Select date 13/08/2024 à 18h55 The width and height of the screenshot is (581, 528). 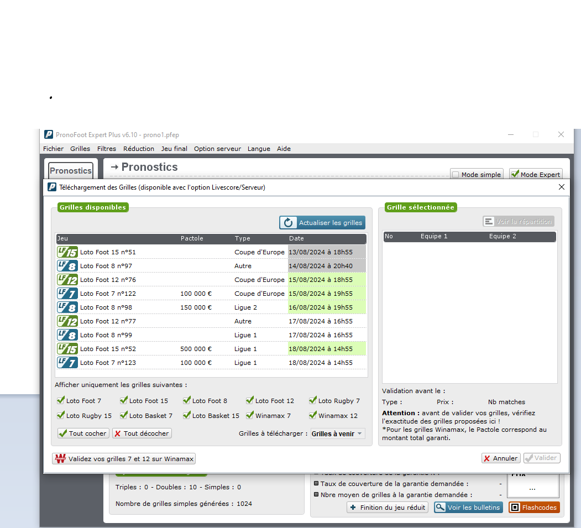pyautogui.click(x=327, y=252)
